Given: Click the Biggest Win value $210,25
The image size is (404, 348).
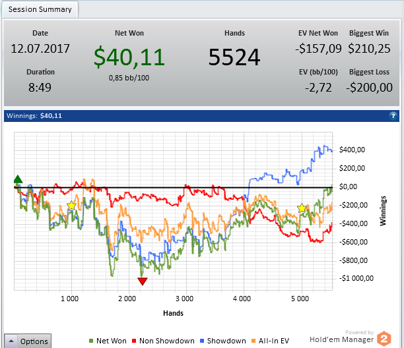Looking at the screenshot, I should pyautogui.click(x=369, y=49).
